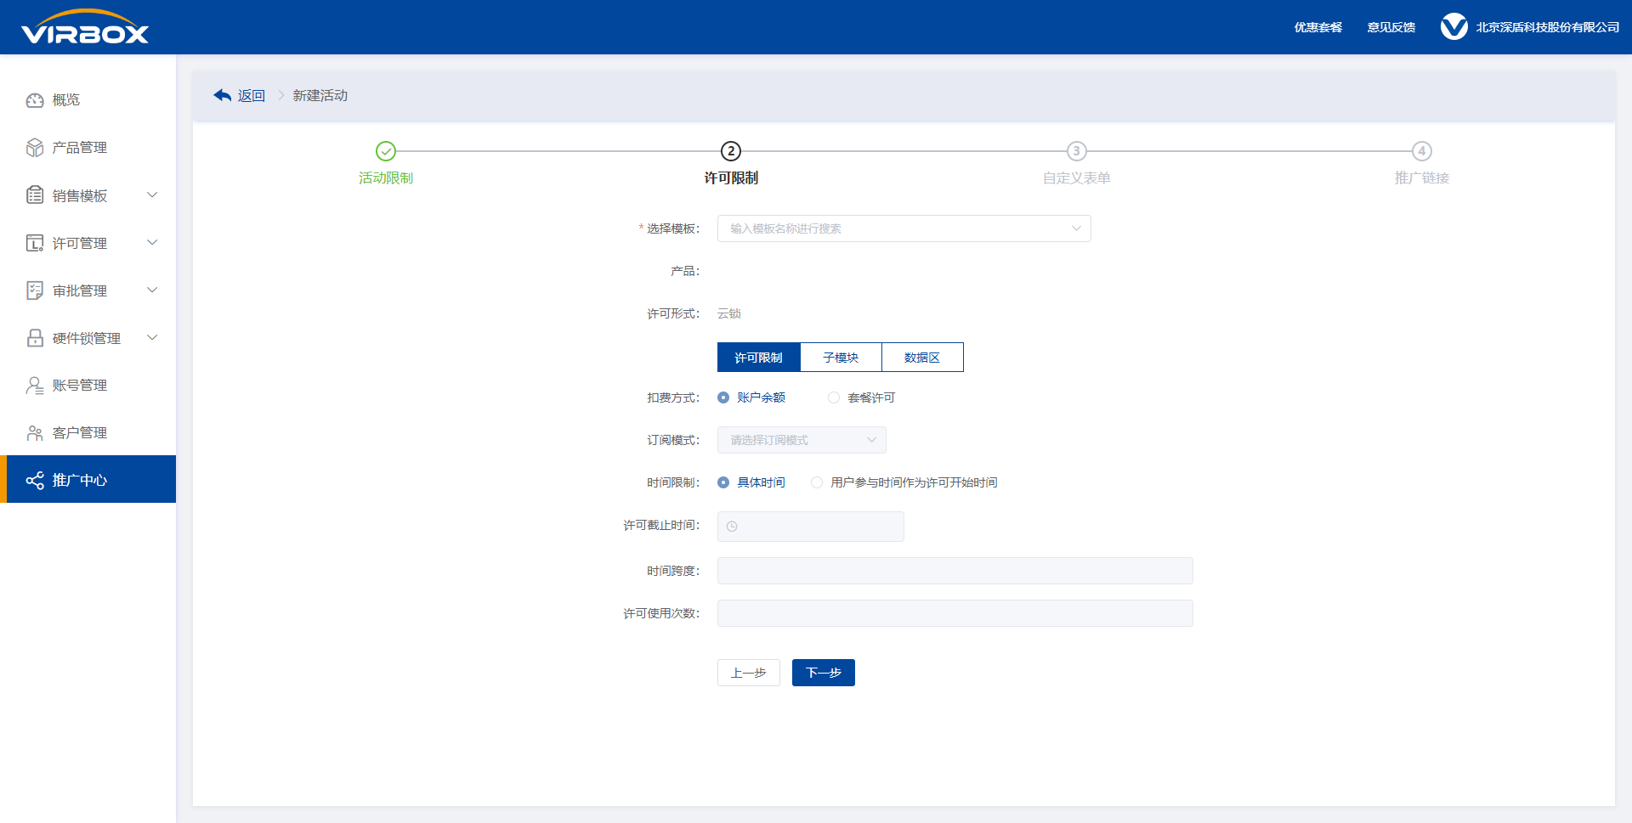
Task: Click the 自定义表单 step label
Action: pos(1077,178)
